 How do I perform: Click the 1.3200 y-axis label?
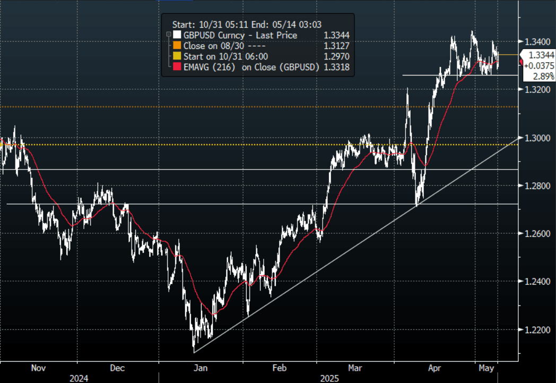(x=537, y=89)
